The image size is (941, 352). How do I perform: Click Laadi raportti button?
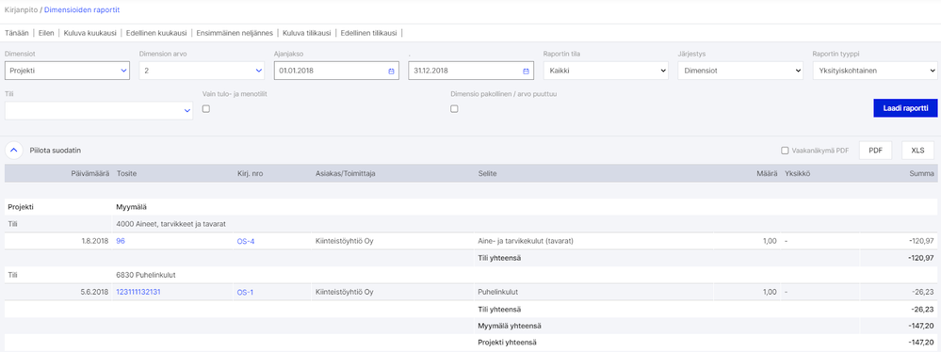click(905, 108)
